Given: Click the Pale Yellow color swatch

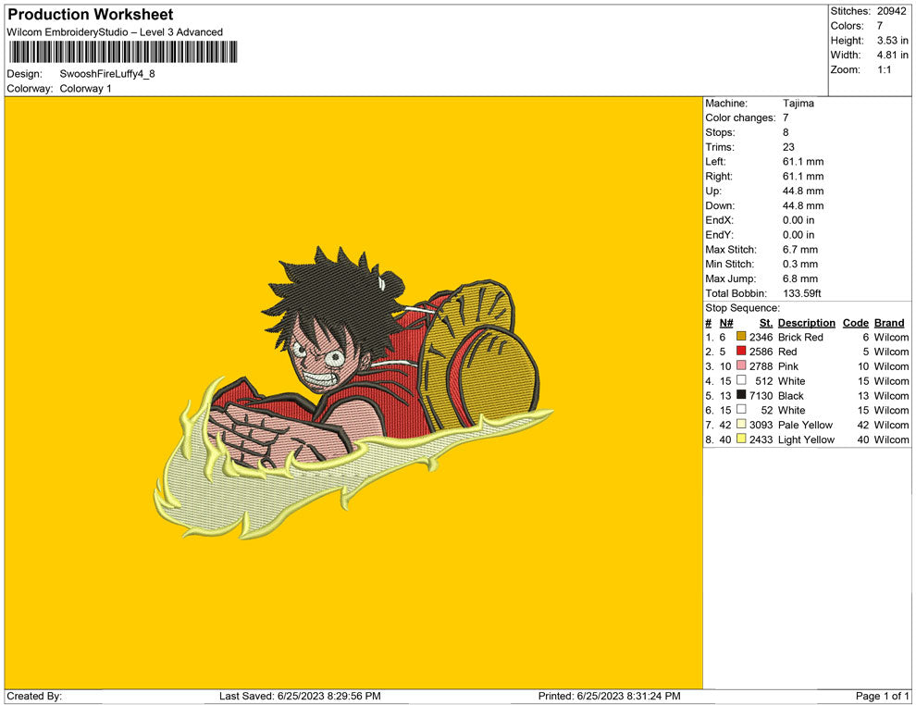Looking at the screenshot, I should pos(741,424).
